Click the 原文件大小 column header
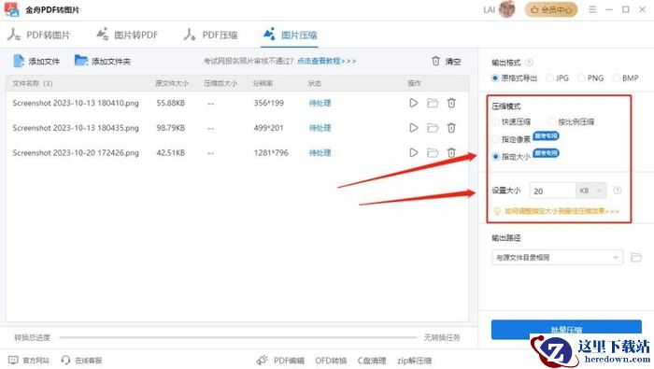Viewport: 654px width, 369px height. (172, 83)
